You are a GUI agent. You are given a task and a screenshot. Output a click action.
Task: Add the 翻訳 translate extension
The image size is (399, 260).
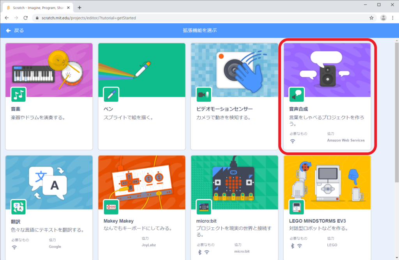[49, 208]
